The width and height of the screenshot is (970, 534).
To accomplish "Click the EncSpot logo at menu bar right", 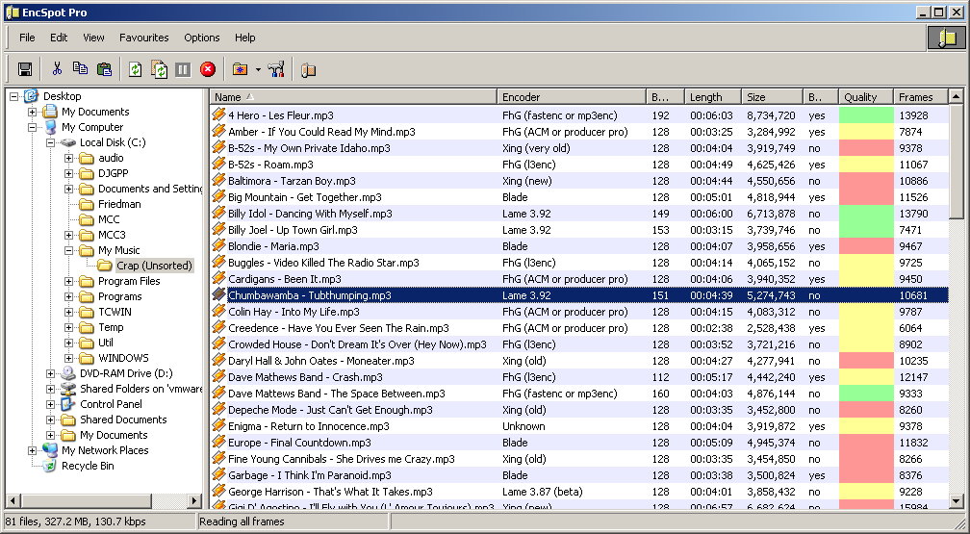I will (946, 38).
